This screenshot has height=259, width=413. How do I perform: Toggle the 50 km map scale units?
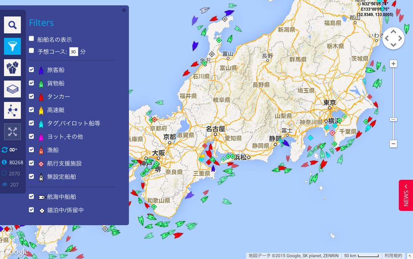click(361, 255)
